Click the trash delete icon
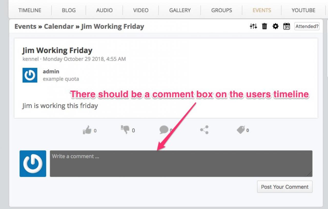This screenshot has width=328, height=209. 264,26
